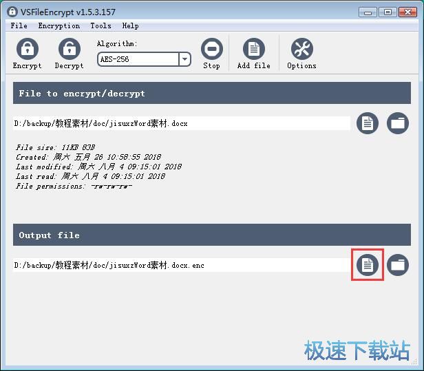The width and height of the screenshot is (424, 371).
Task: Click the output file path field ending .enc
Action: click(182, 265)
